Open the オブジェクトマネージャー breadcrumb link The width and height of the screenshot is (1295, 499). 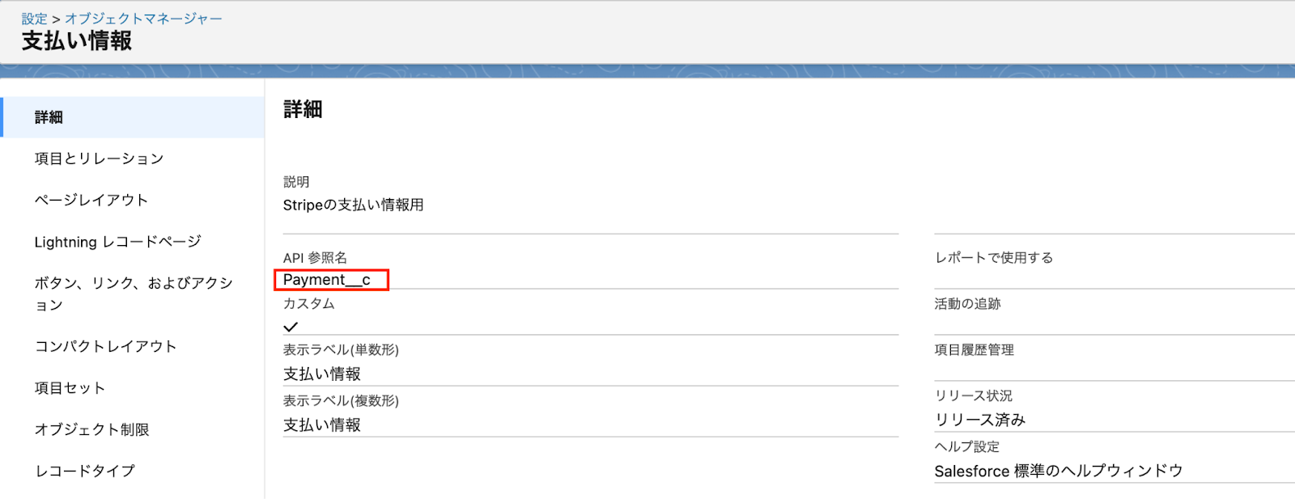coord(143,19)
